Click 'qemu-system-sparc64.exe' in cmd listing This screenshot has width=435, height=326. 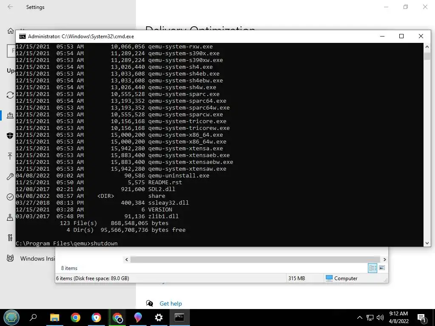(187, 101)
